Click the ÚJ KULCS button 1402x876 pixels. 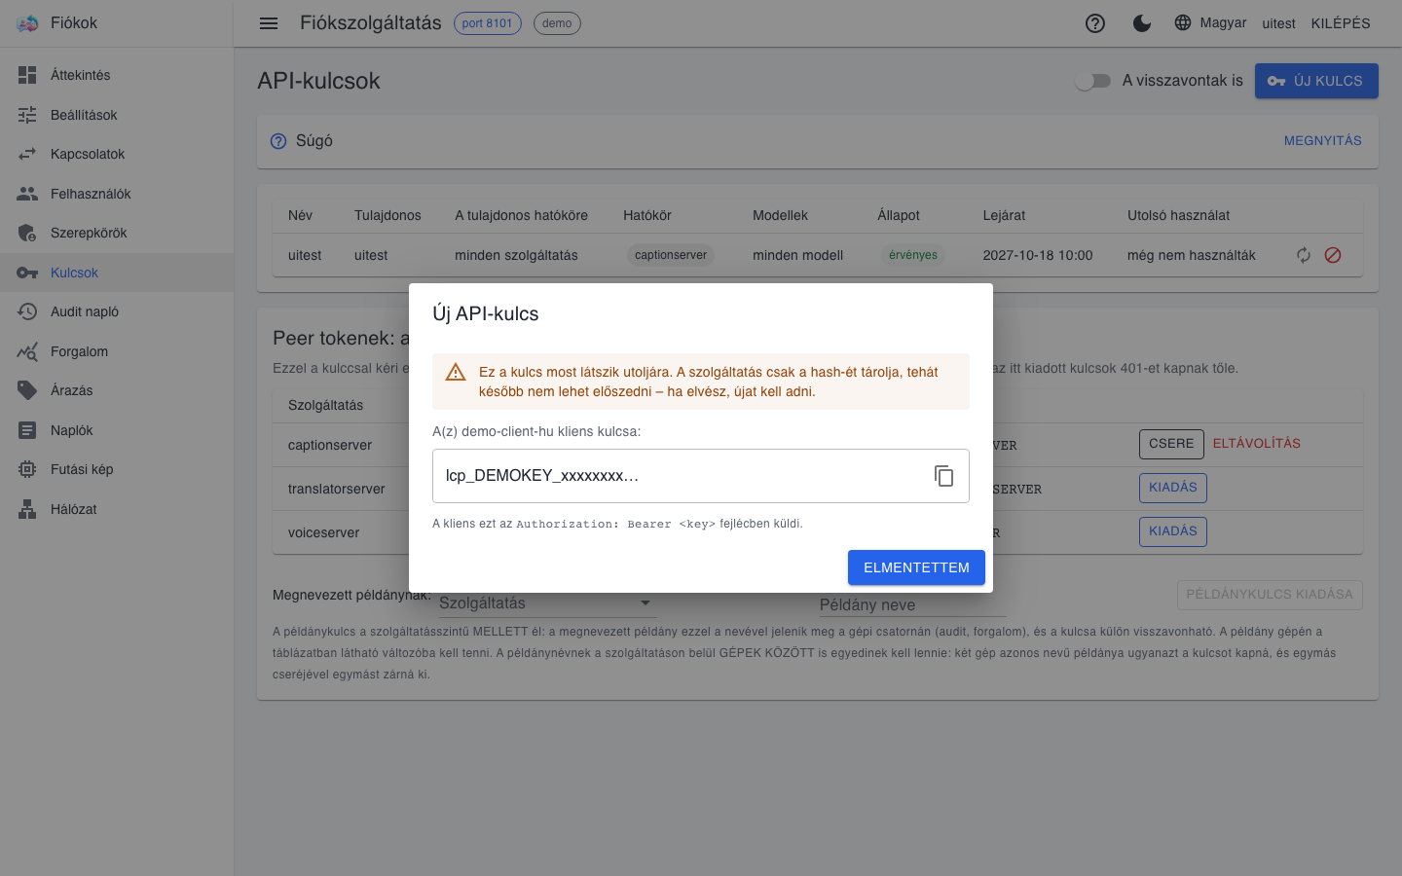(x=1316, y=81)
